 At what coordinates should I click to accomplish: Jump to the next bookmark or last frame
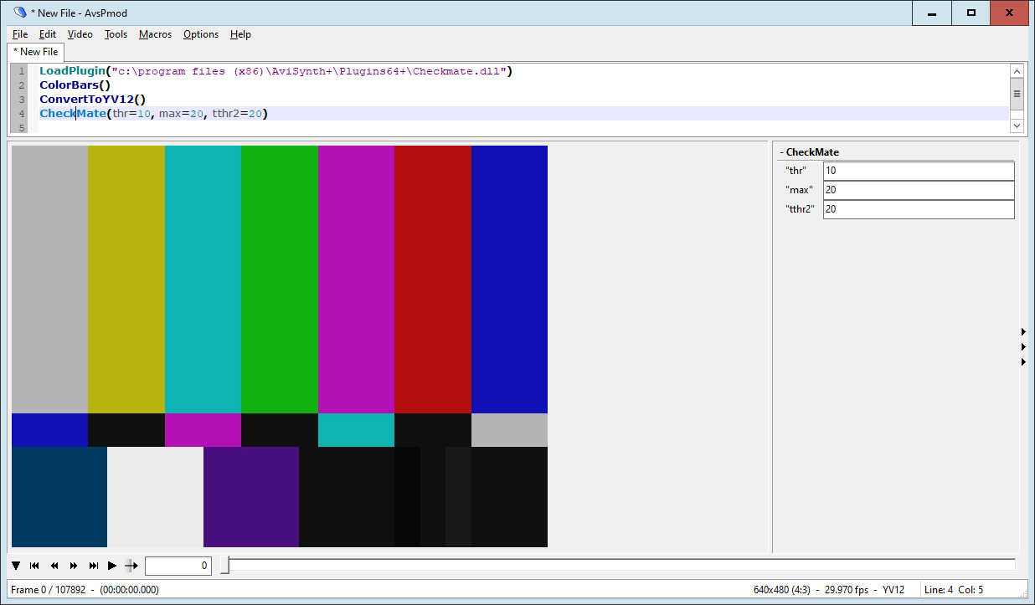tap(94, 566)
